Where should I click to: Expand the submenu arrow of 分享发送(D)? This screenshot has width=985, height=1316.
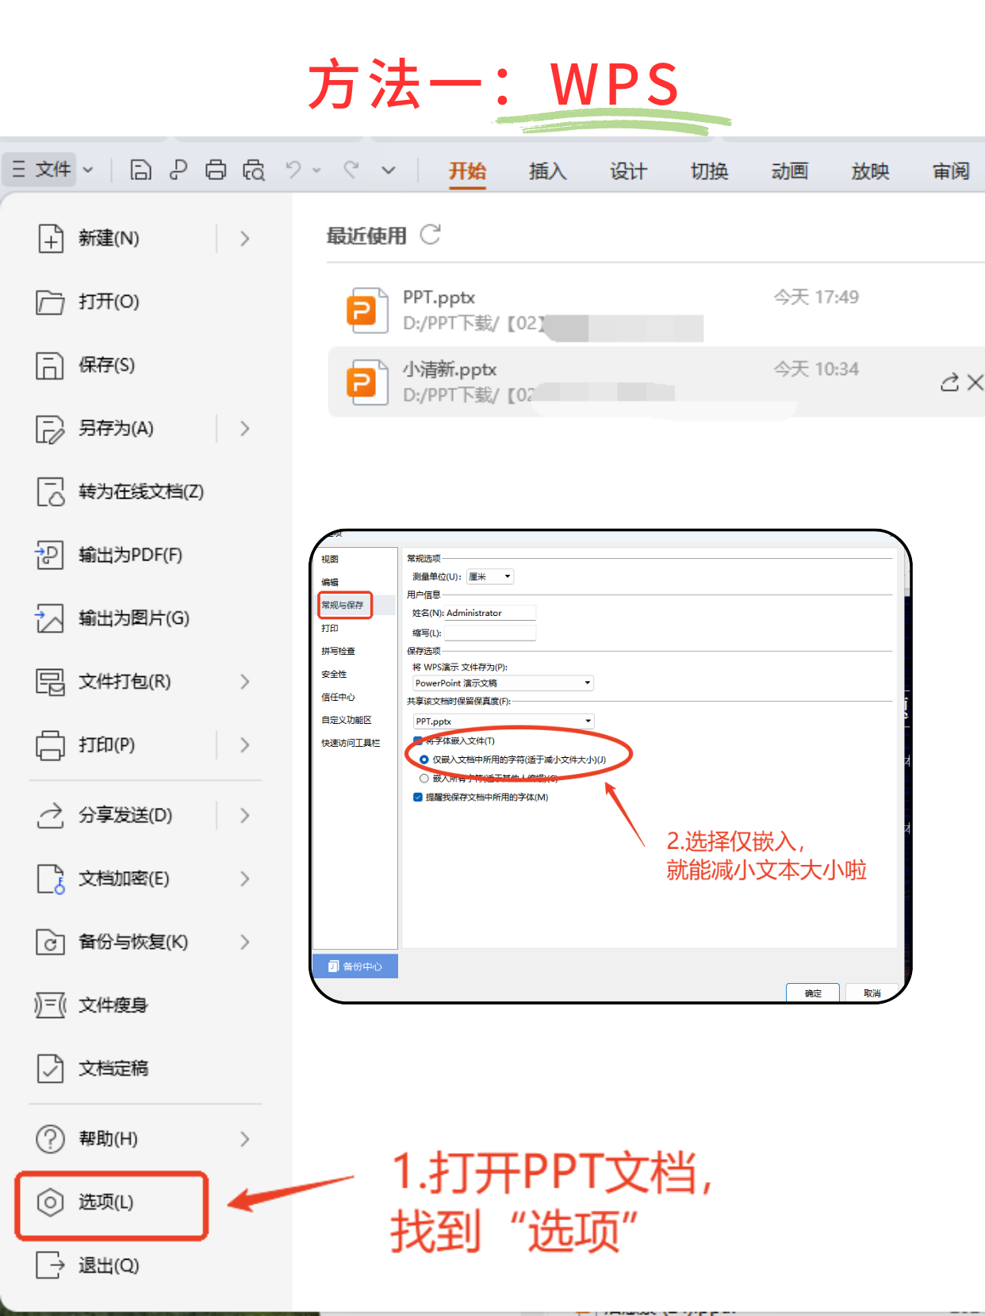(245, 816)
